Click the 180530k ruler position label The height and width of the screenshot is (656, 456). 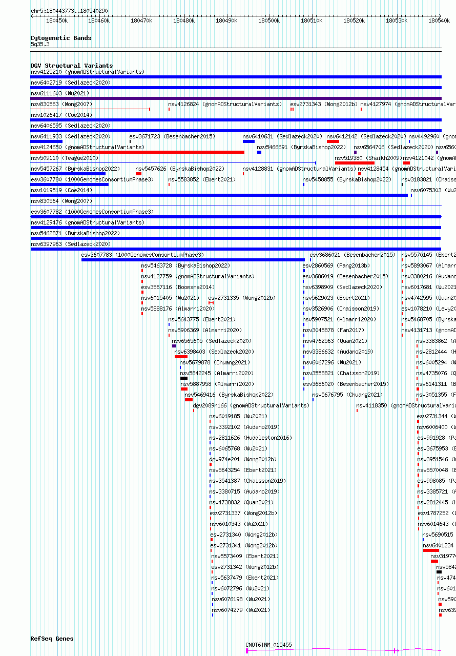tap(396, 20)
